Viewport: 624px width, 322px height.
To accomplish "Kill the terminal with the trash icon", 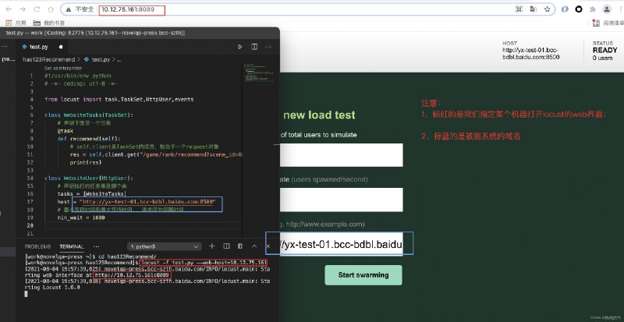I will (x=239, y=246).
